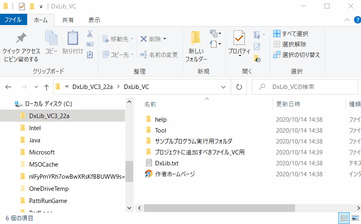Switch to the 表示 tab
The width and height of the screenshot is (361, 224).
(94, 20)
